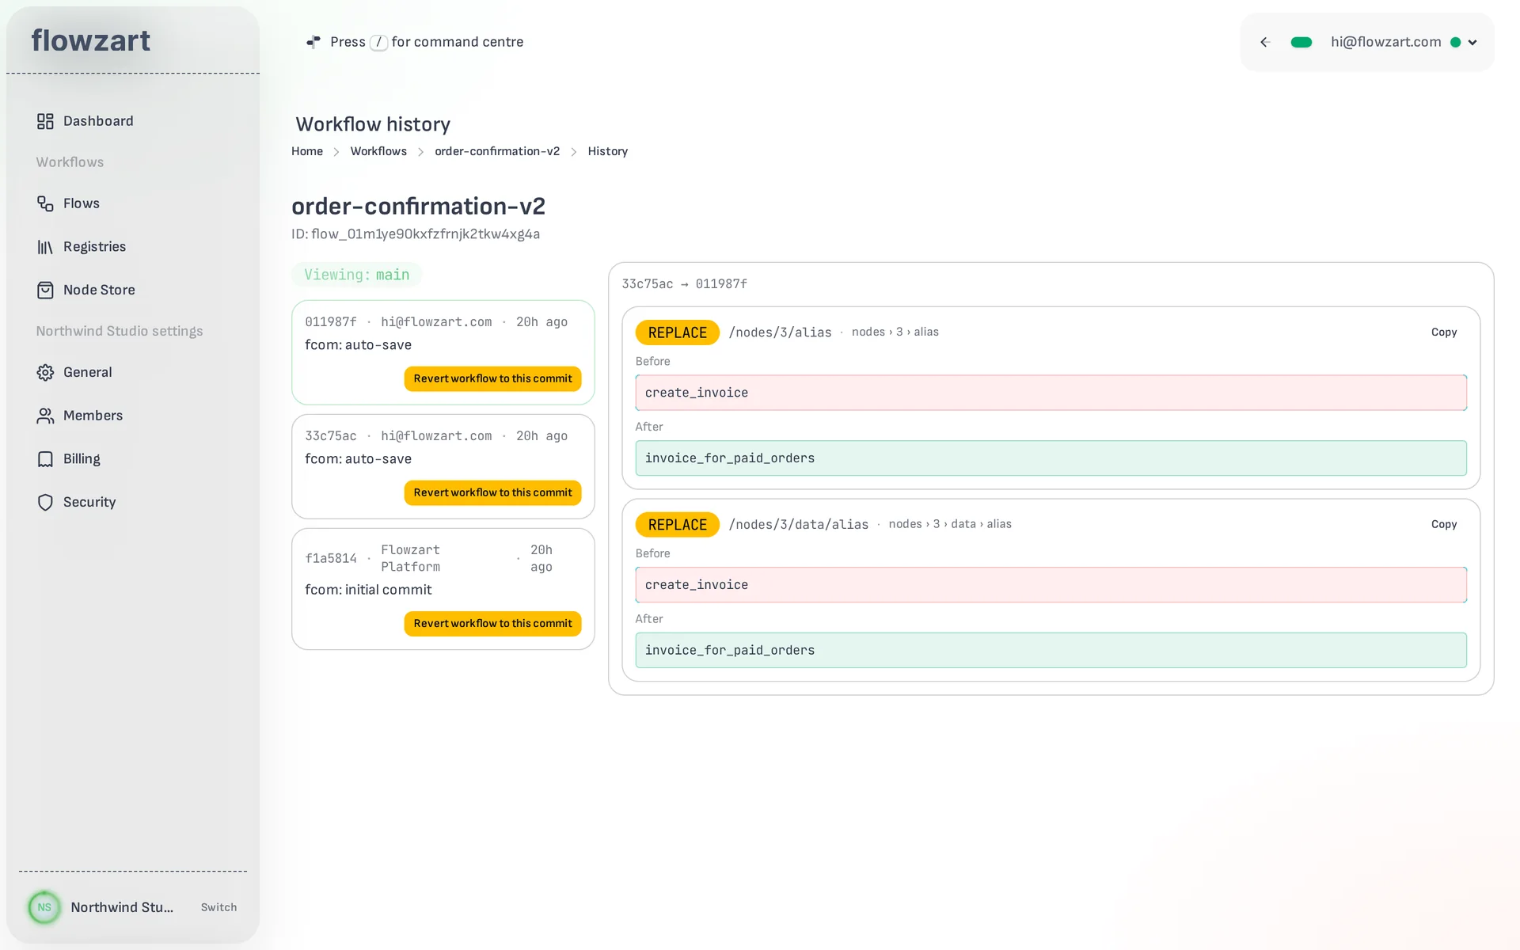Select the Viewing: main branch badge
Screen dimensions: 1520x950
(357, 275)
